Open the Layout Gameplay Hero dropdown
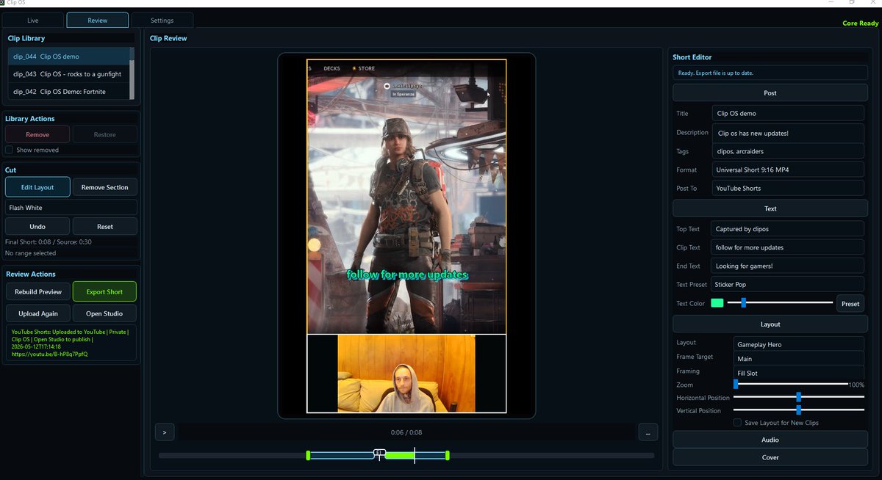This screenshot has height=480, width=882. tap(798, 344)
